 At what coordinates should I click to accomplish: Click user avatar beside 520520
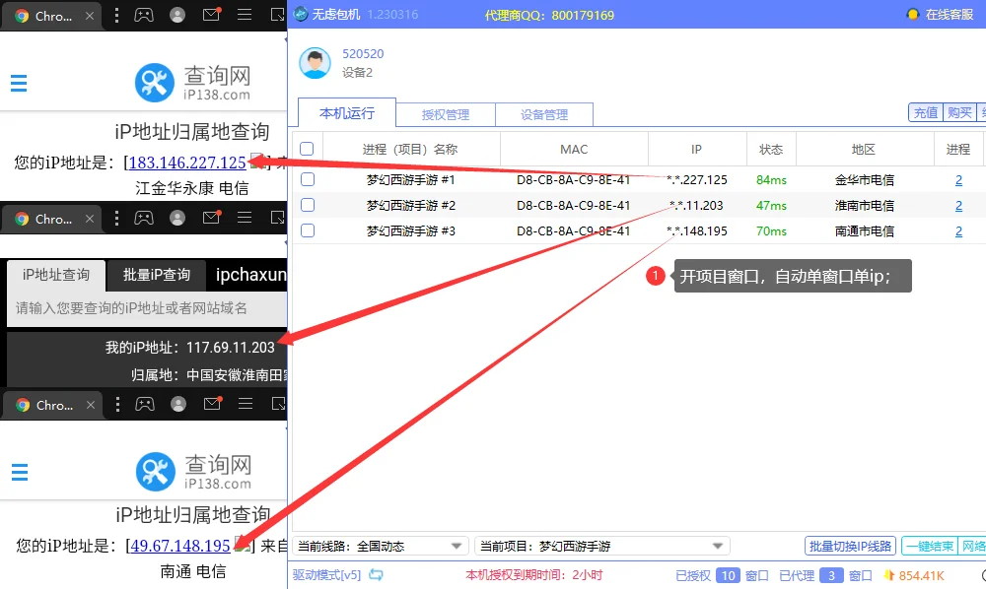pyautogui.click(x=315, y=63)
